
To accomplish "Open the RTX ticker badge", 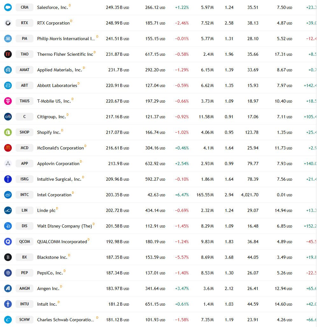I will coord(25,23).
